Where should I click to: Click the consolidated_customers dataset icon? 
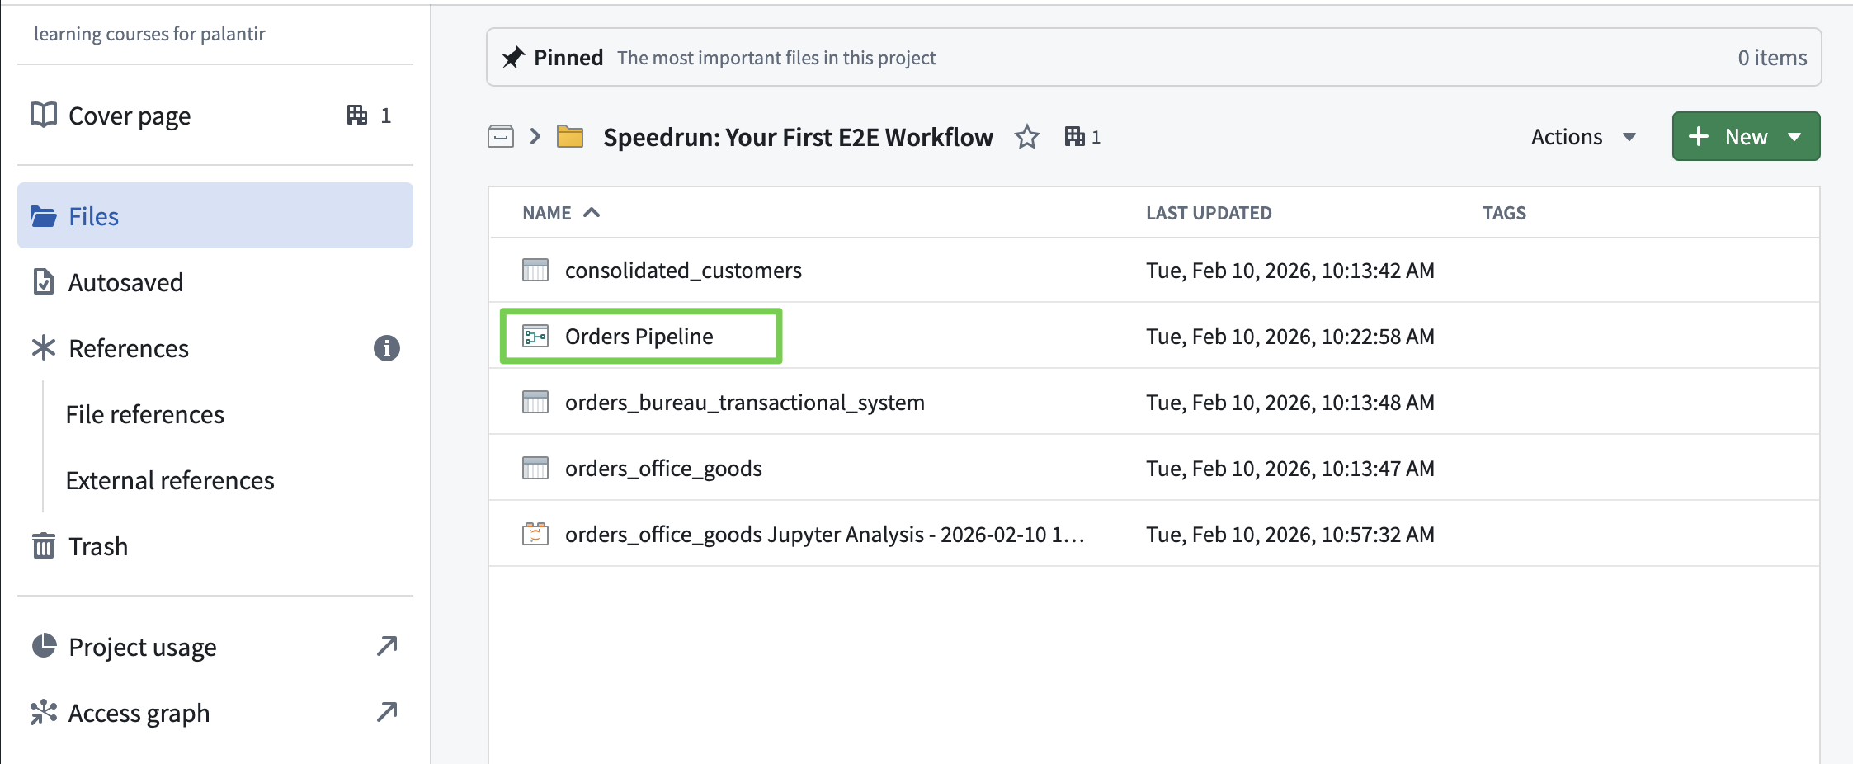(535, 271)
